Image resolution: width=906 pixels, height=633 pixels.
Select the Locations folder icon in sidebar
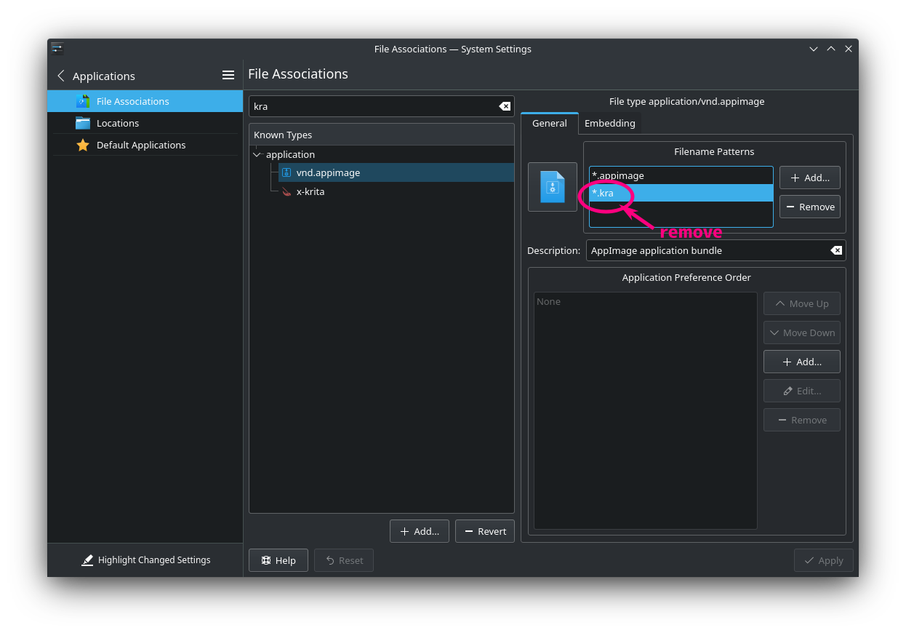tap(83, 123)
